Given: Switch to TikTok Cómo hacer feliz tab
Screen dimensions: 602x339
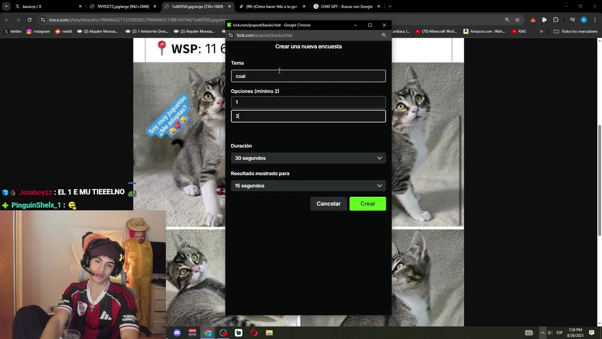Looking at the screenshot, I should point(272,7).
